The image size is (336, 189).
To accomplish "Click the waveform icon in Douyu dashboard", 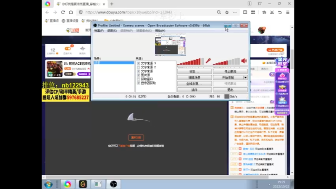I will (x=82, y=49).
